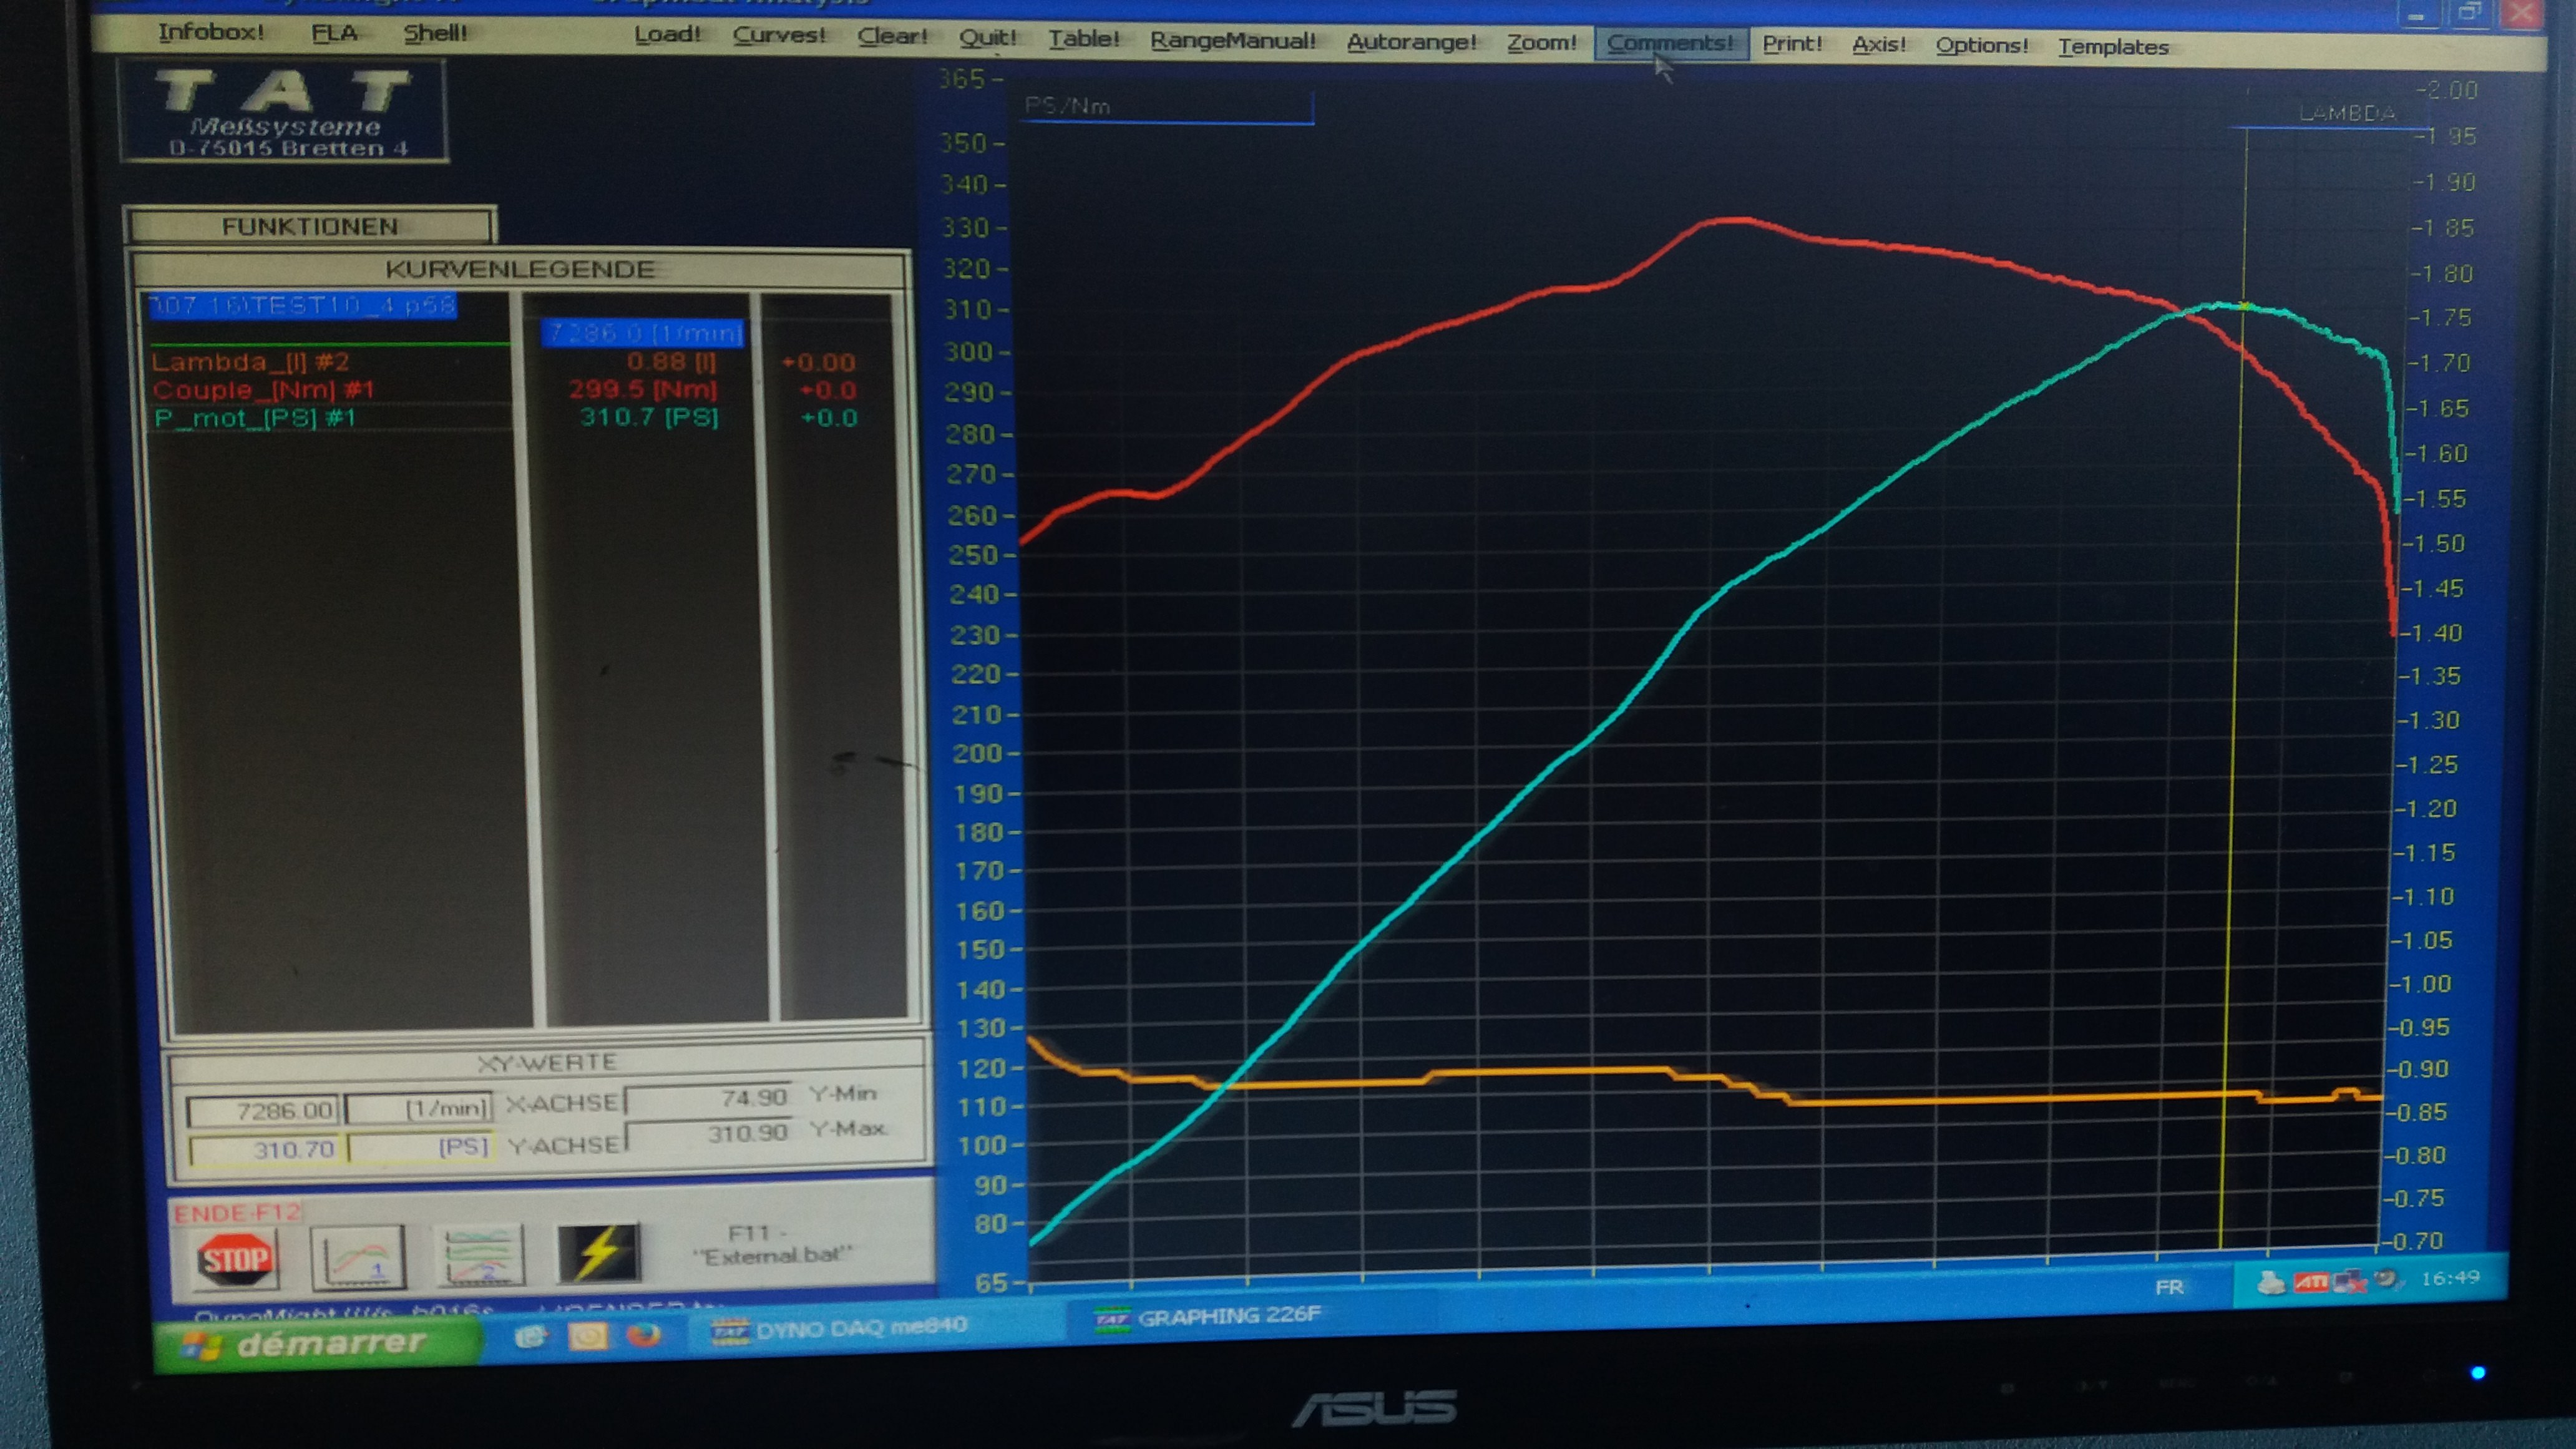Open the multi-curve graph icon

click(x=480, y=1256)
